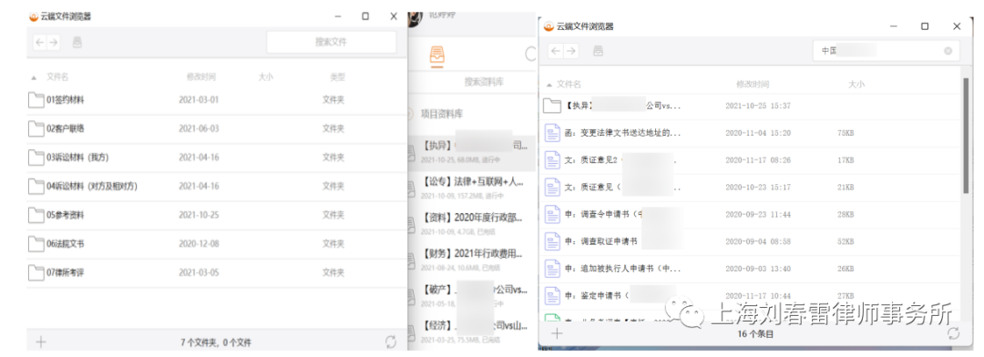This screenshot has width=984, height=357.
Task: Click the drive icon in right browser toolbar
Action: pyautogui.click(x=599, y=51)
